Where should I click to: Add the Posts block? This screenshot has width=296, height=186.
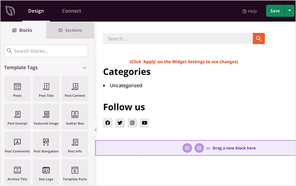17,89
